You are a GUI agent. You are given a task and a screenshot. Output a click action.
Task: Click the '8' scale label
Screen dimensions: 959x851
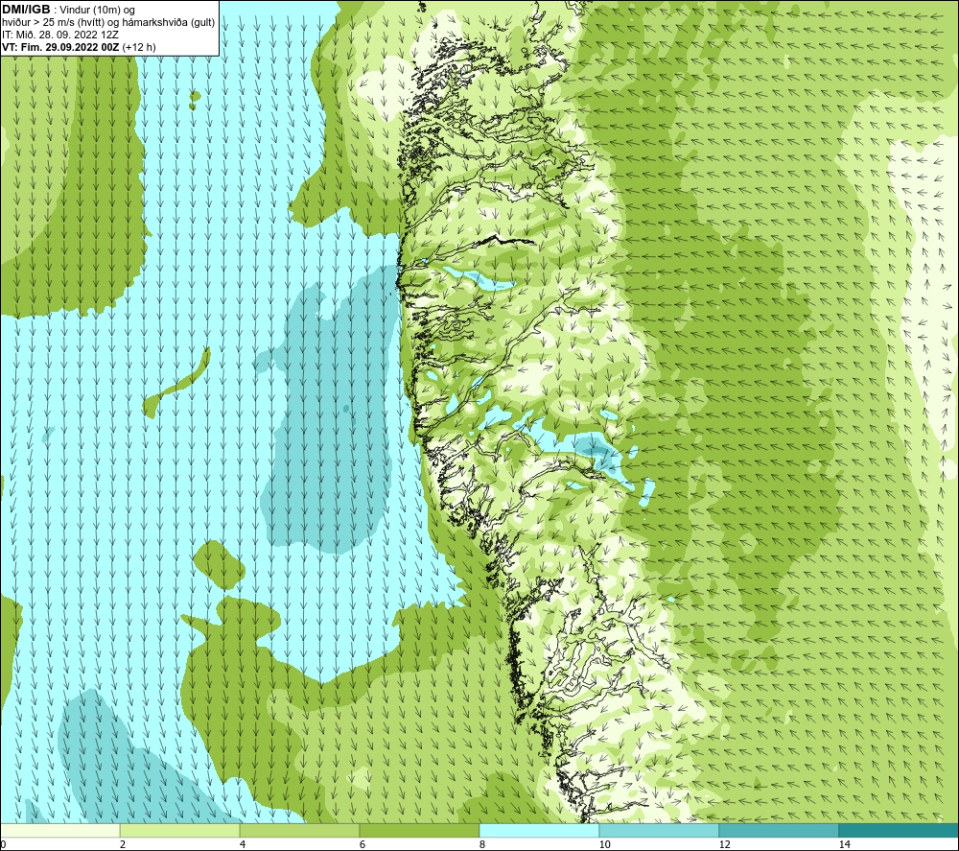482,844
